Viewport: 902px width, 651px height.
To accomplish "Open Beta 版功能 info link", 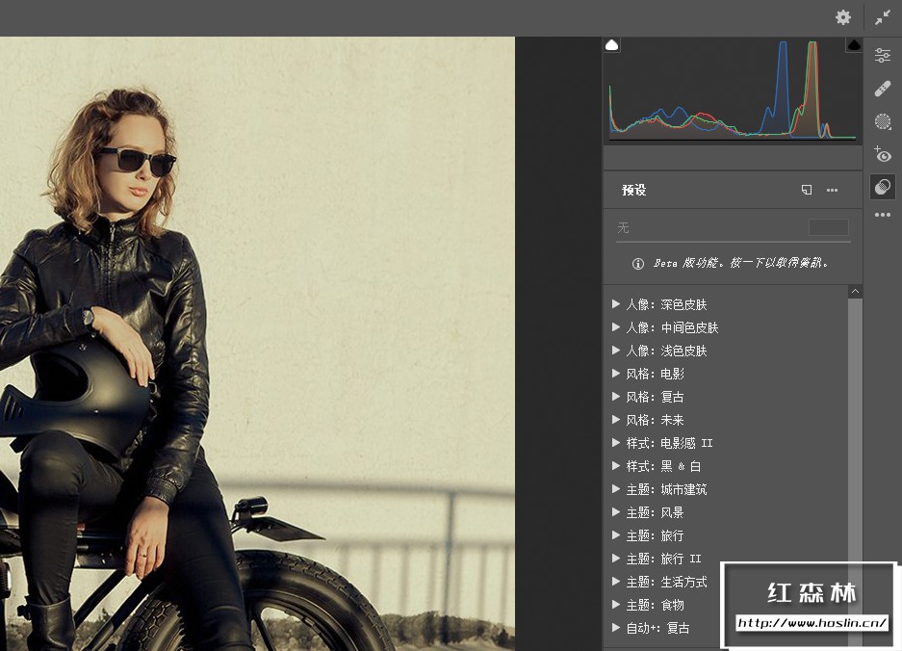I will click(x=741, y=263).
